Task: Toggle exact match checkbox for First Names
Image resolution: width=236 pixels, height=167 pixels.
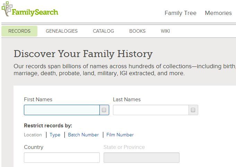Action: click(104, 110)
